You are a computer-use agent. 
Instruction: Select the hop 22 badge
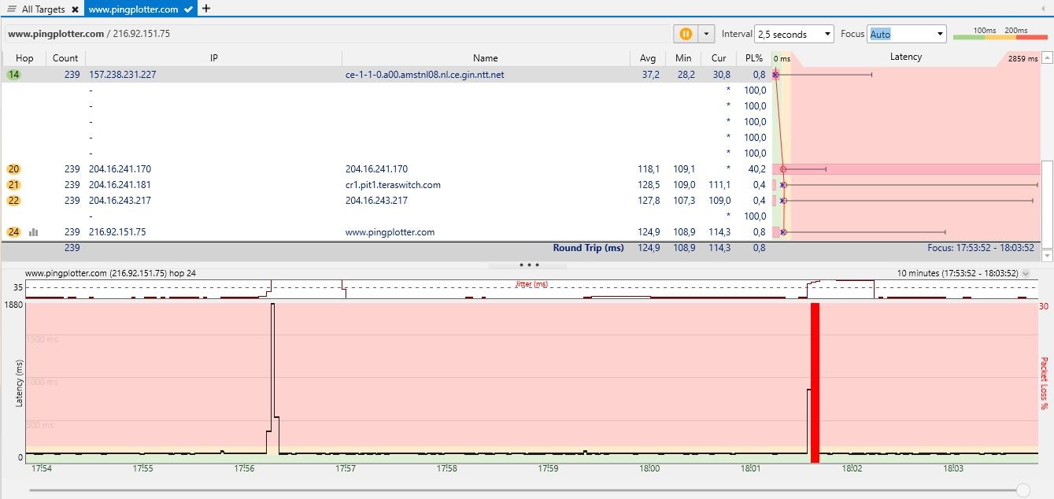point(14,201)
